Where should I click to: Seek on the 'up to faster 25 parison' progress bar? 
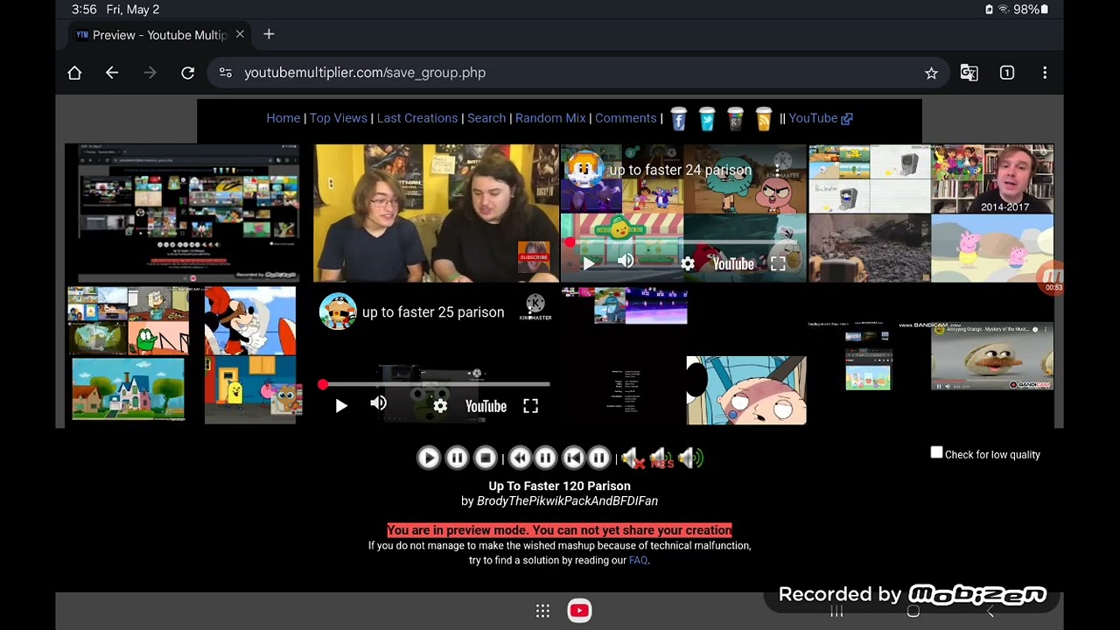point(435,384)
